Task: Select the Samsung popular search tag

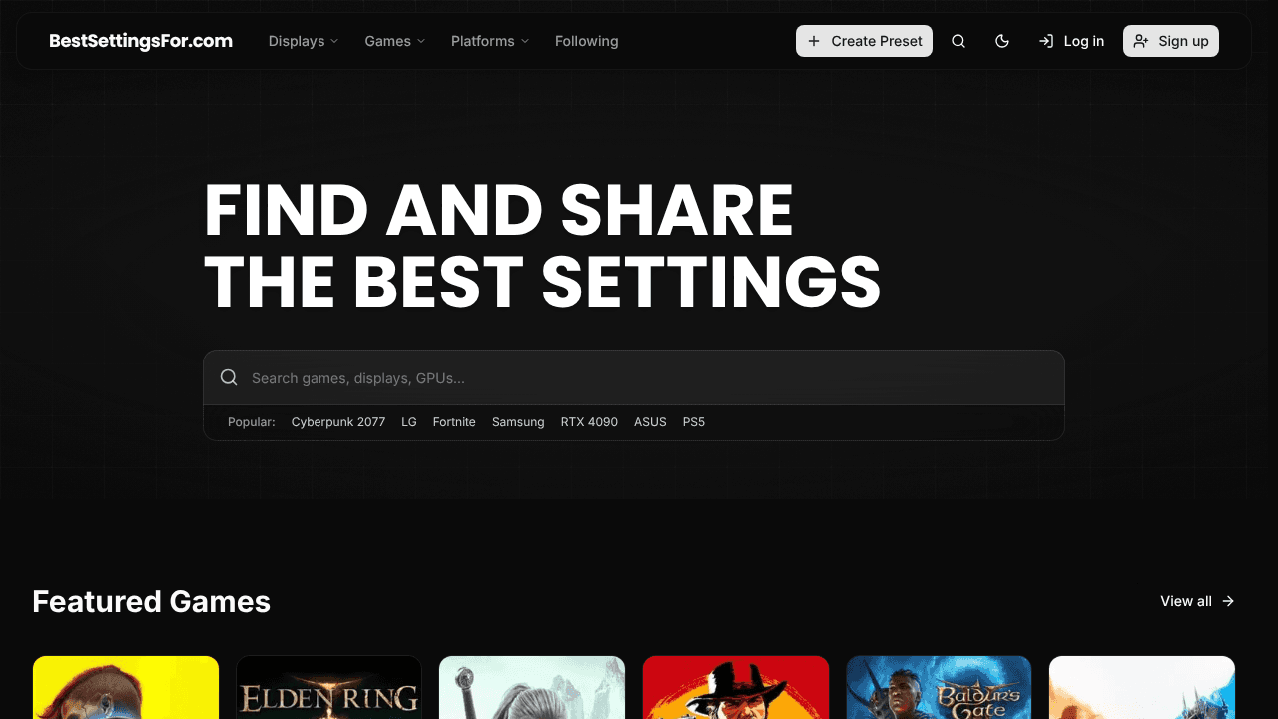Action: (x=518, y=422)
